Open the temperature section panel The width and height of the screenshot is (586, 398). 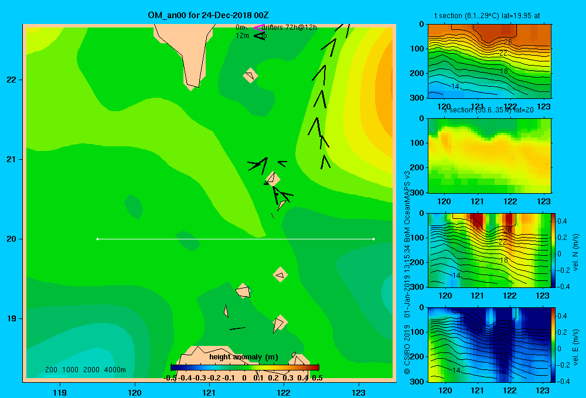tap(489, 61)
